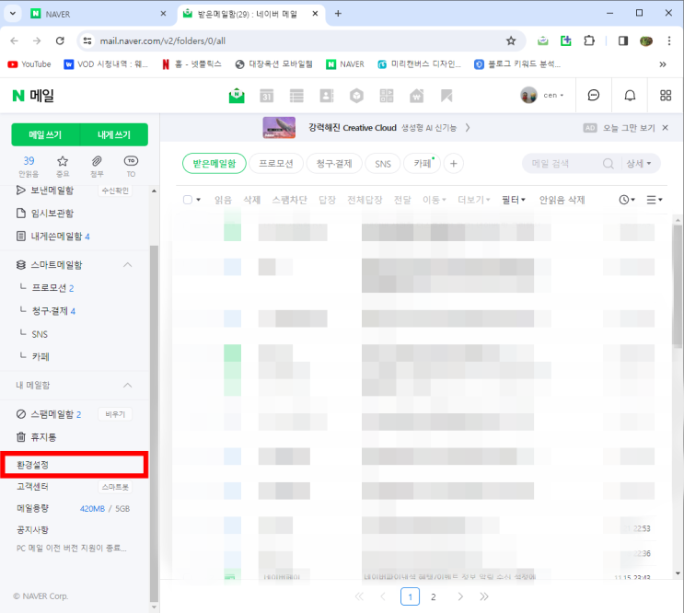
Task: Open the clock time-sort dropdown
Action: pyautogui.click(x=627, y=200)
